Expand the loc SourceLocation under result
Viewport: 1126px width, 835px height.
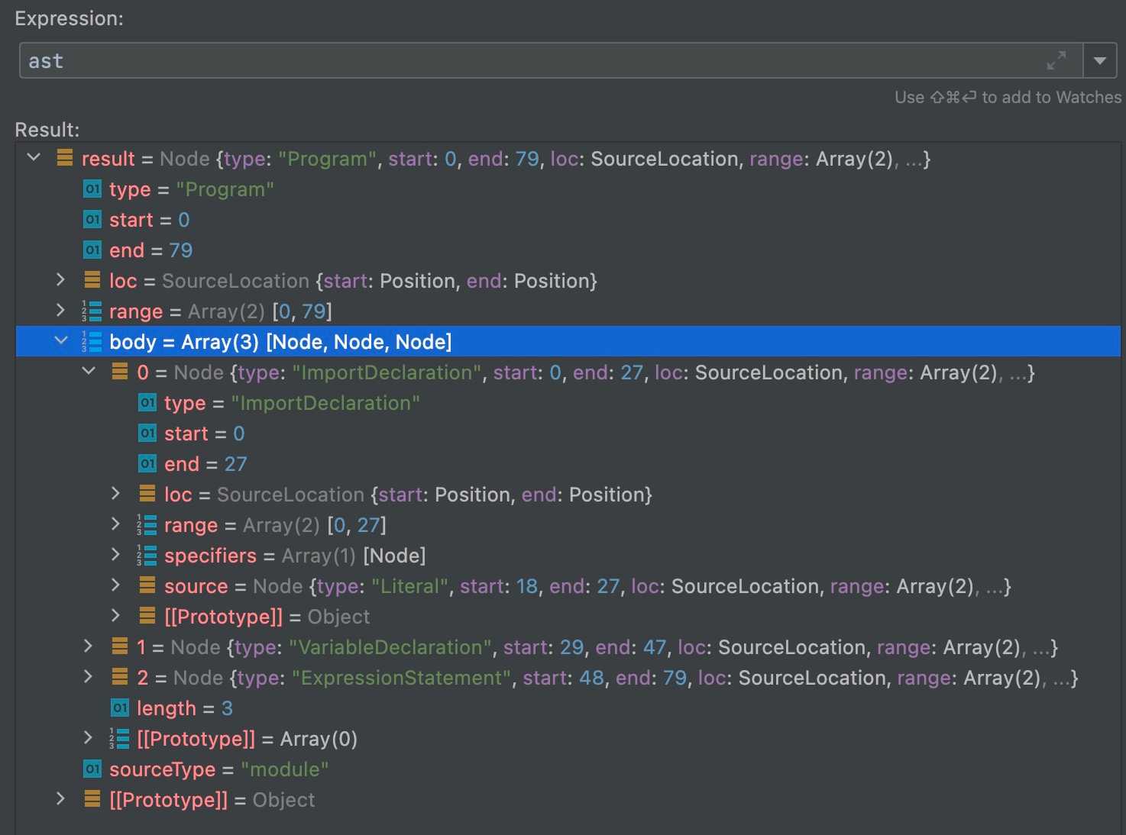(x=61, y=280)
